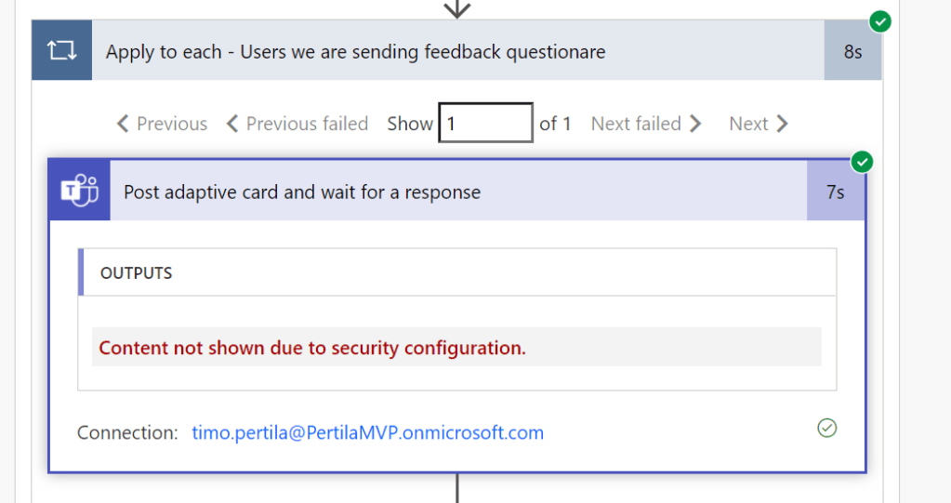
Task: Click the 7s duration badge
Action: coord(835,192)
